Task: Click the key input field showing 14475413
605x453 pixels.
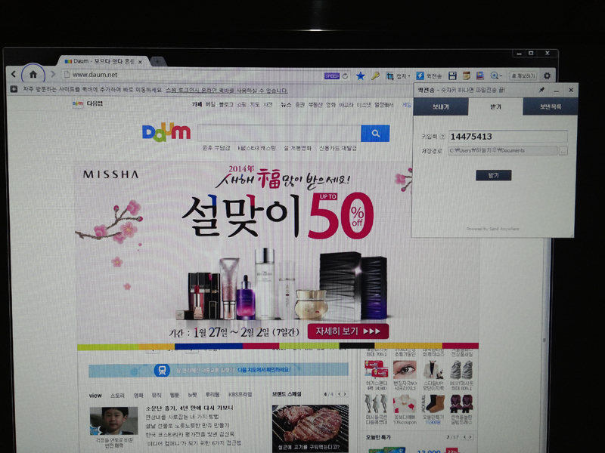Action: pyautogui.click(x=507, y=137)
